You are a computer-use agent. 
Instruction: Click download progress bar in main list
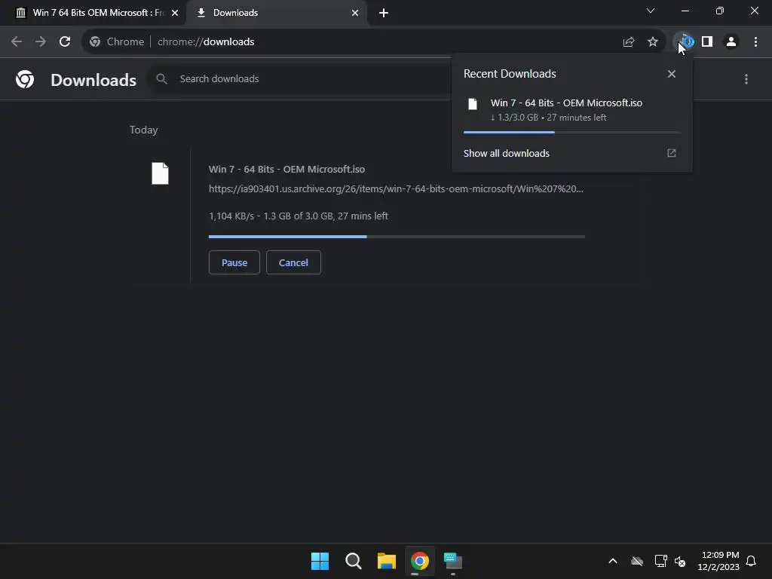(x=397, y=237)
